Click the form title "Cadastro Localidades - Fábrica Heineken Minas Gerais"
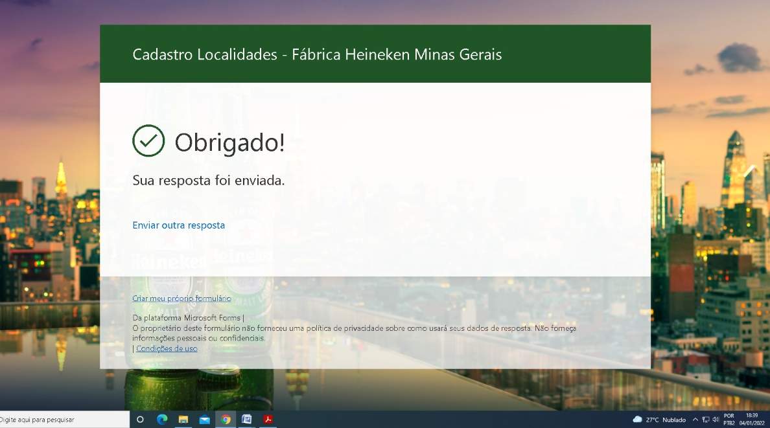The height and width of the screenshot is (428, 770). (317, 54)
